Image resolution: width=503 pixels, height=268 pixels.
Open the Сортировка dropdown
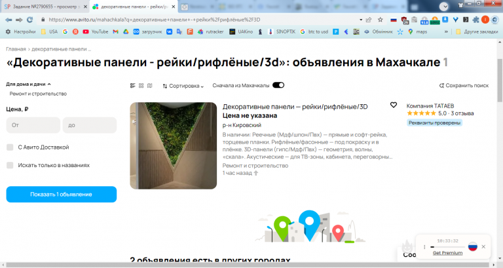(183, 86)
